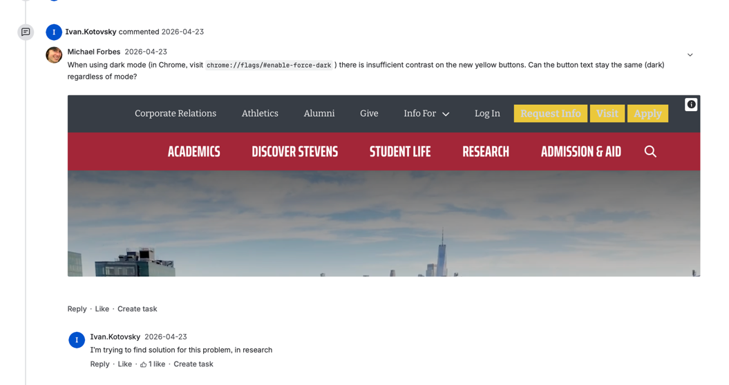Click the thumbs-up 1 like icon
The height and width of the screenshot is (385, 729).
coord(144,364)
